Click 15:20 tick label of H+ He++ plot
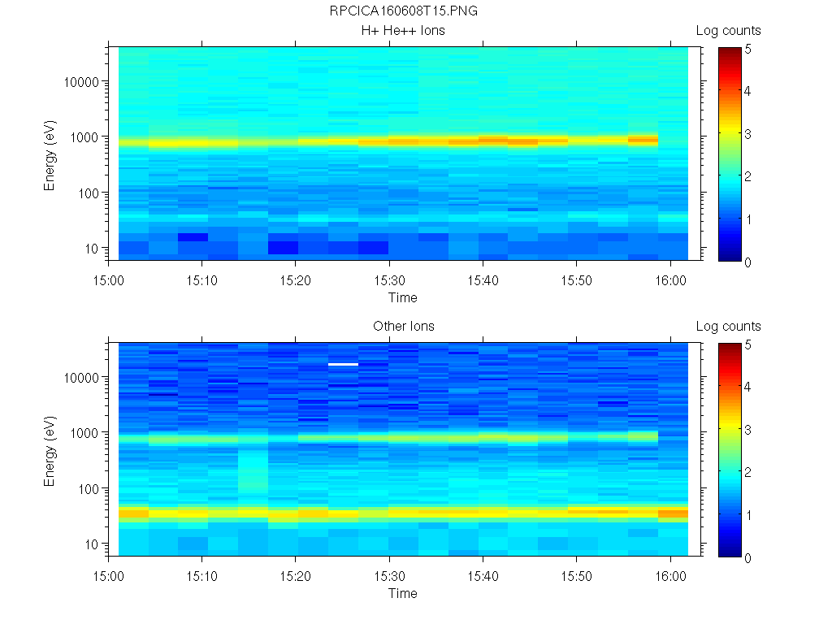This screenshot has height=624, width=832. pos(296,280)
